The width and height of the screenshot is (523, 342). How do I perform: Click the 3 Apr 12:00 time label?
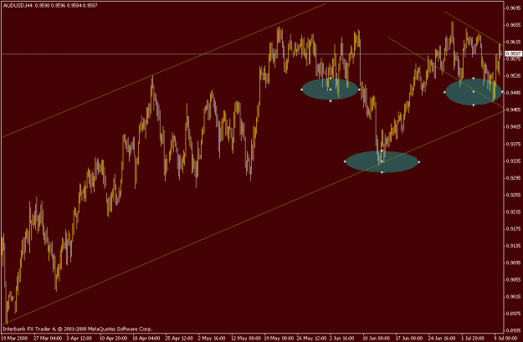(x=79, y=339)
